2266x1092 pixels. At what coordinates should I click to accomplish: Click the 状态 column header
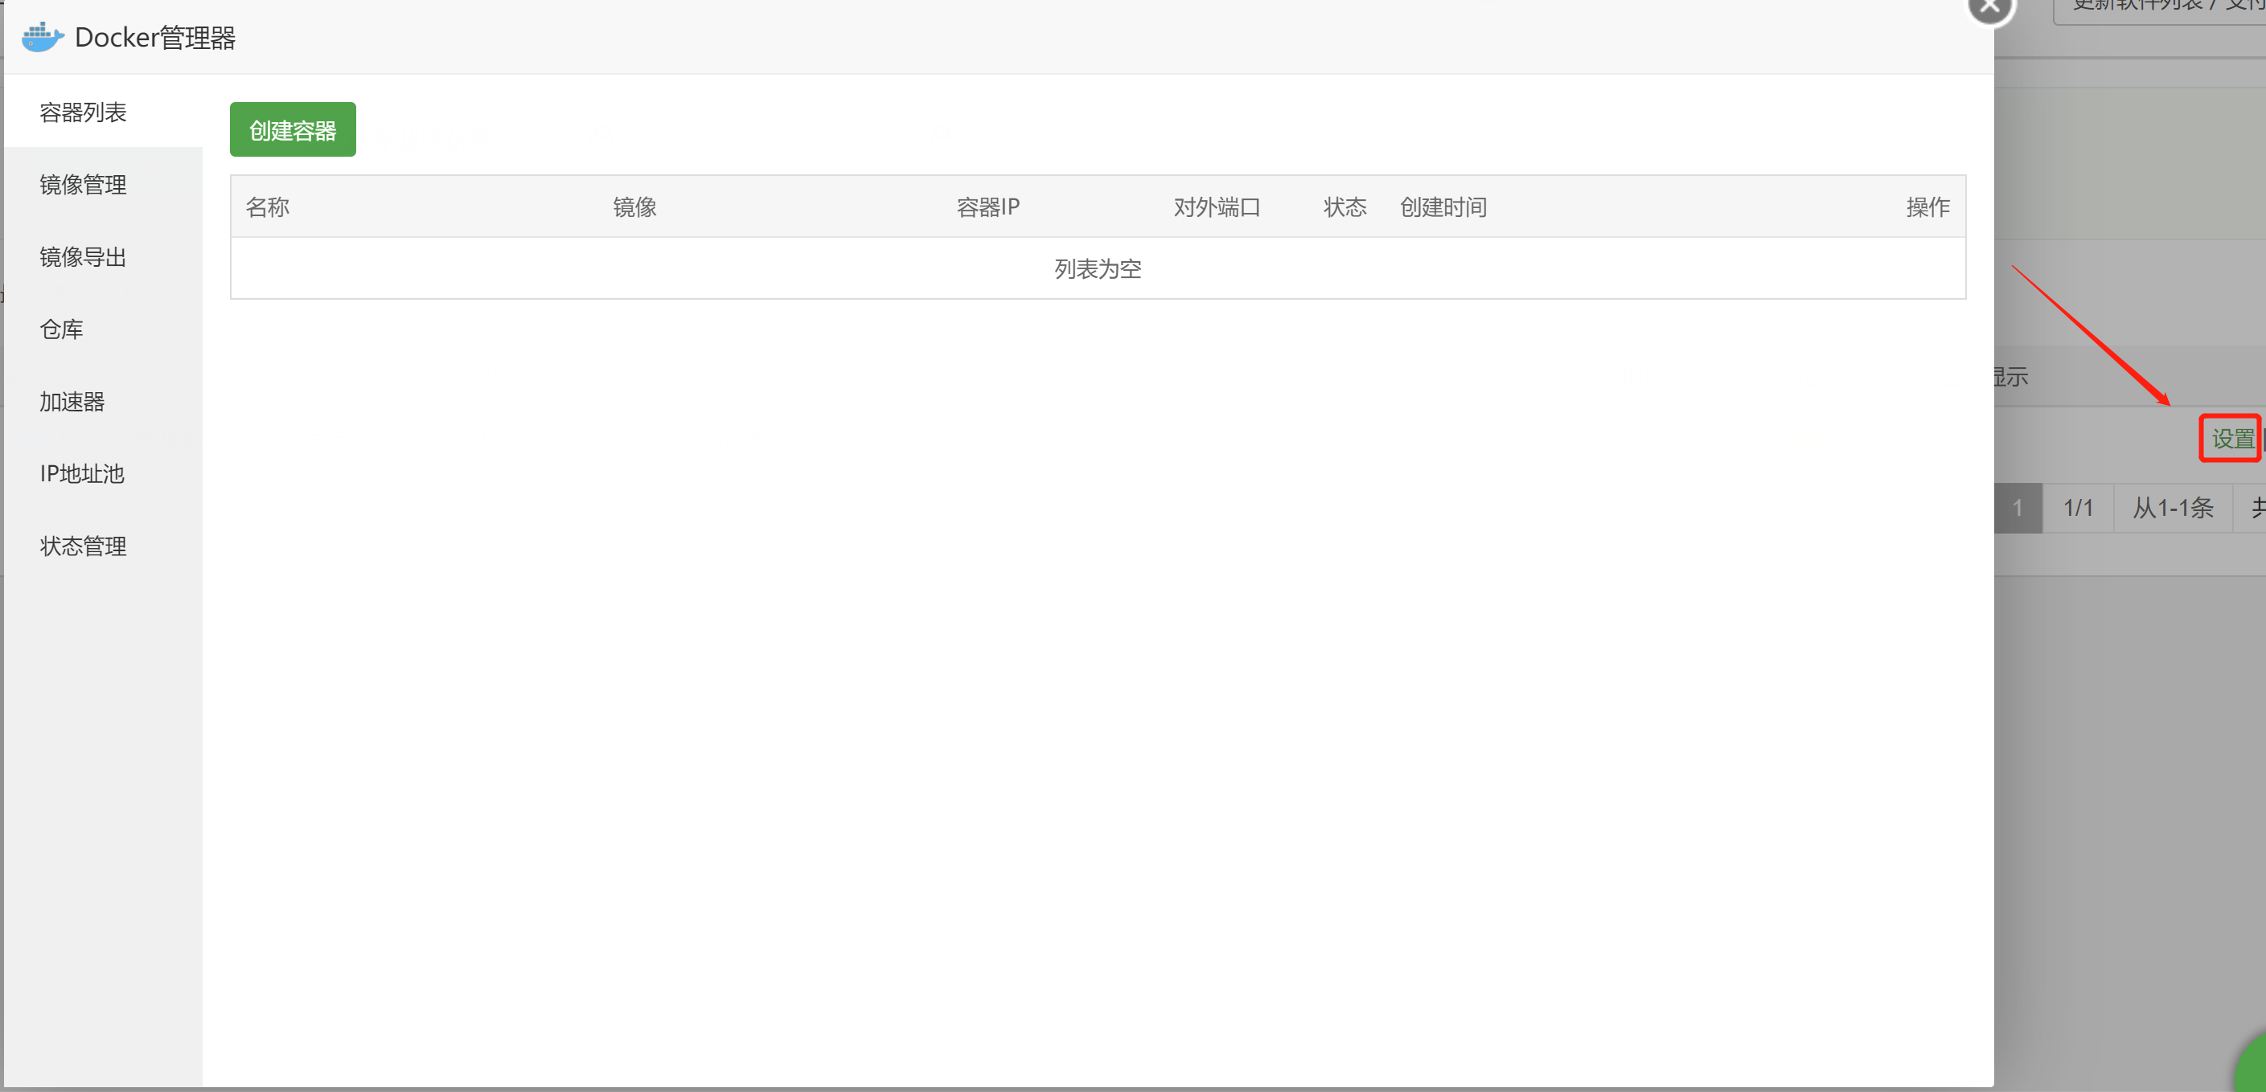coord(1344,207)
